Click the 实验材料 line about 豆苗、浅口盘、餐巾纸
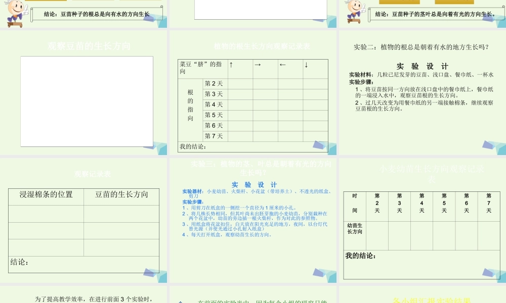The height and width of the screenshot is (303, 506). tap(421, 75)
